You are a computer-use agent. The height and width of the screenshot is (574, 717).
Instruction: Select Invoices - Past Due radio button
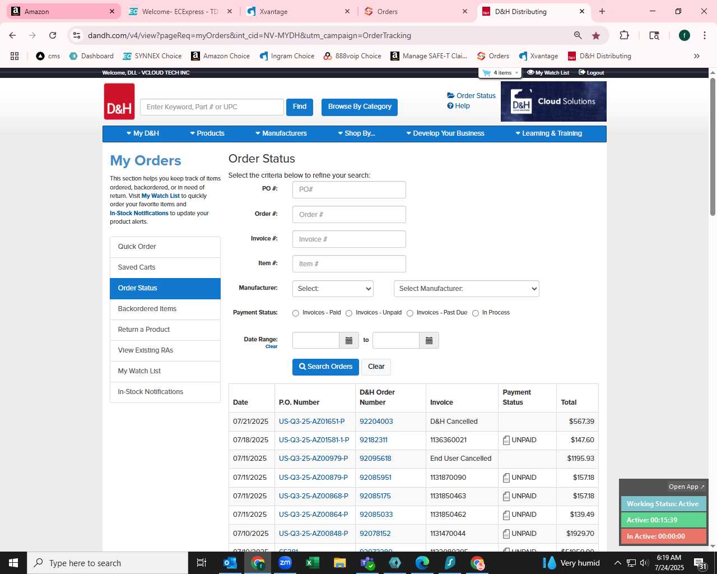pos(410,313)
